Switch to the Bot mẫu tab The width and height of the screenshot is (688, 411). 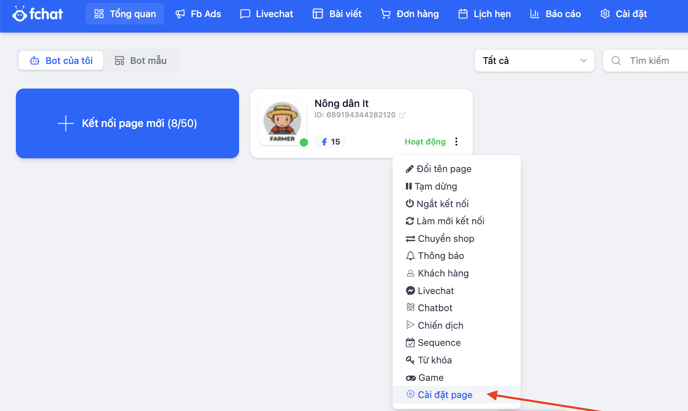(141, 61)
